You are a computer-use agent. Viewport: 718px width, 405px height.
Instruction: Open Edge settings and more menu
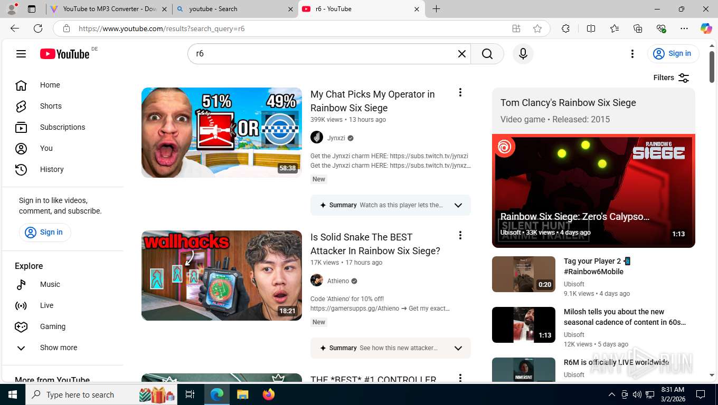pos(684,28)
